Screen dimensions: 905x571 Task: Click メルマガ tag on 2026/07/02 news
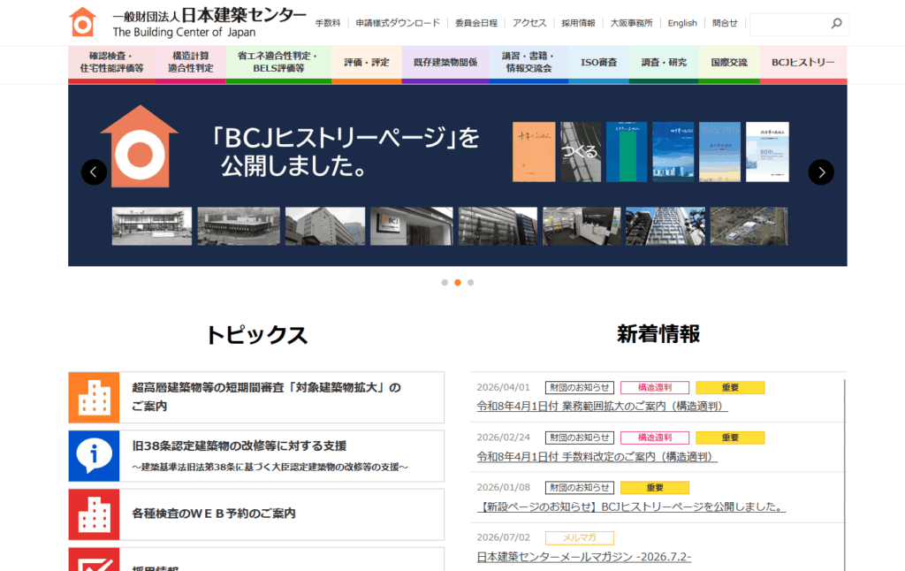pyautogui.click(x=580, y=538)
